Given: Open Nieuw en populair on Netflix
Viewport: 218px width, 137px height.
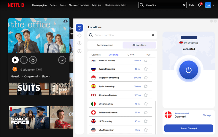Looking at the screenshot, I should [79, 5].
